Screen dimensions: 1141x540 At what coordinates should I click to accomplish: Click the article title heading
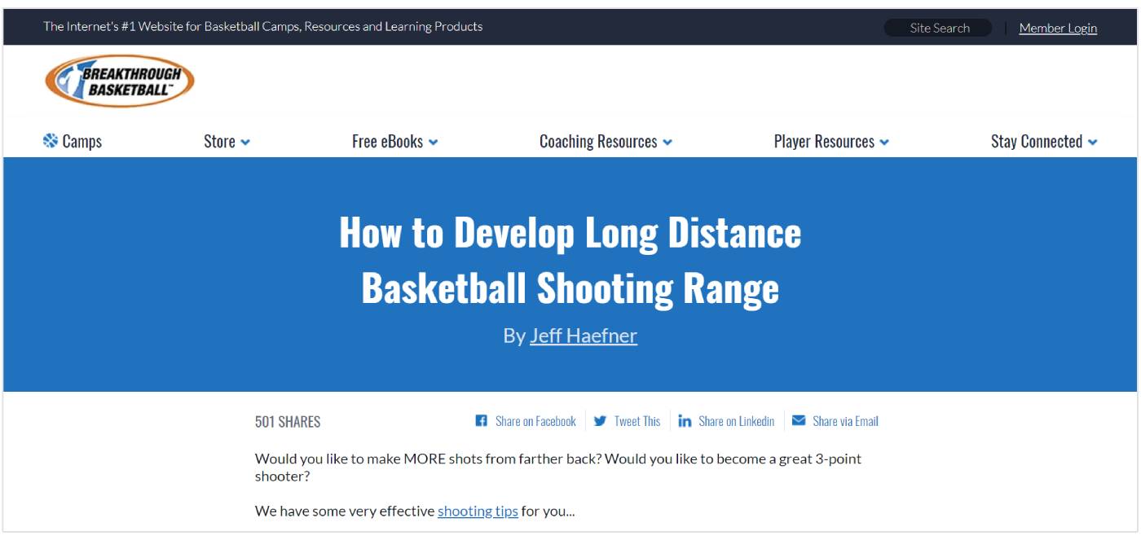click(x=570, y=260)
